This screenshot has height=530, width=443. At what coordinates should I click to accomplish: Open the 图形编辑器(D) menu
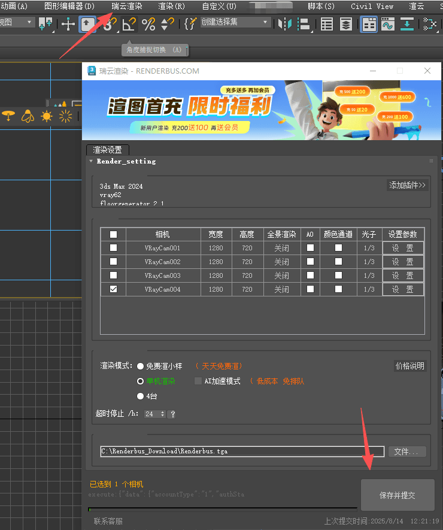click(x=69, y=6)
